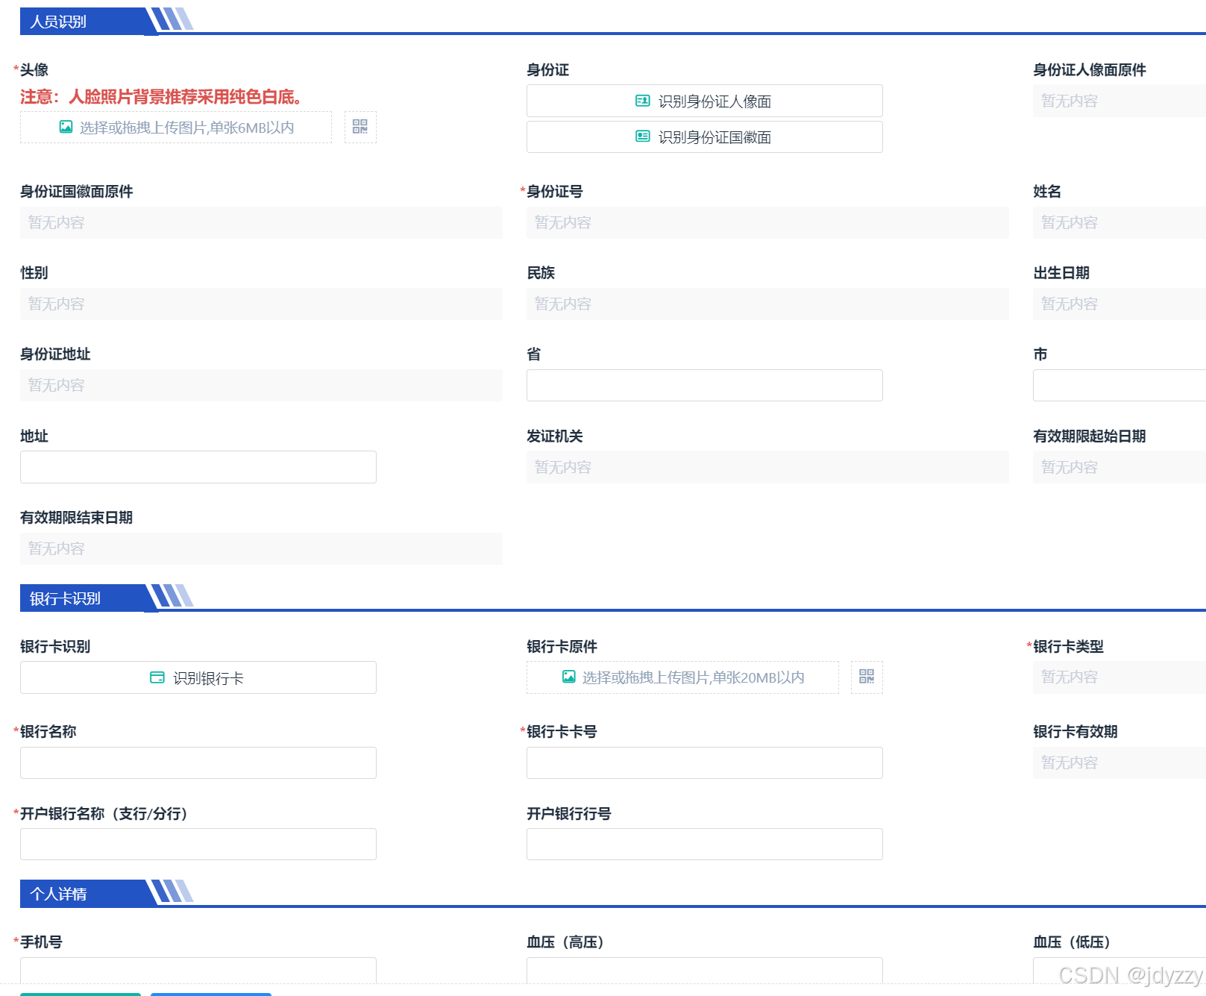Viewport: 1206px width, 996px height.
Task: Click the 出生日期 field
Action: pos(1119,304)
